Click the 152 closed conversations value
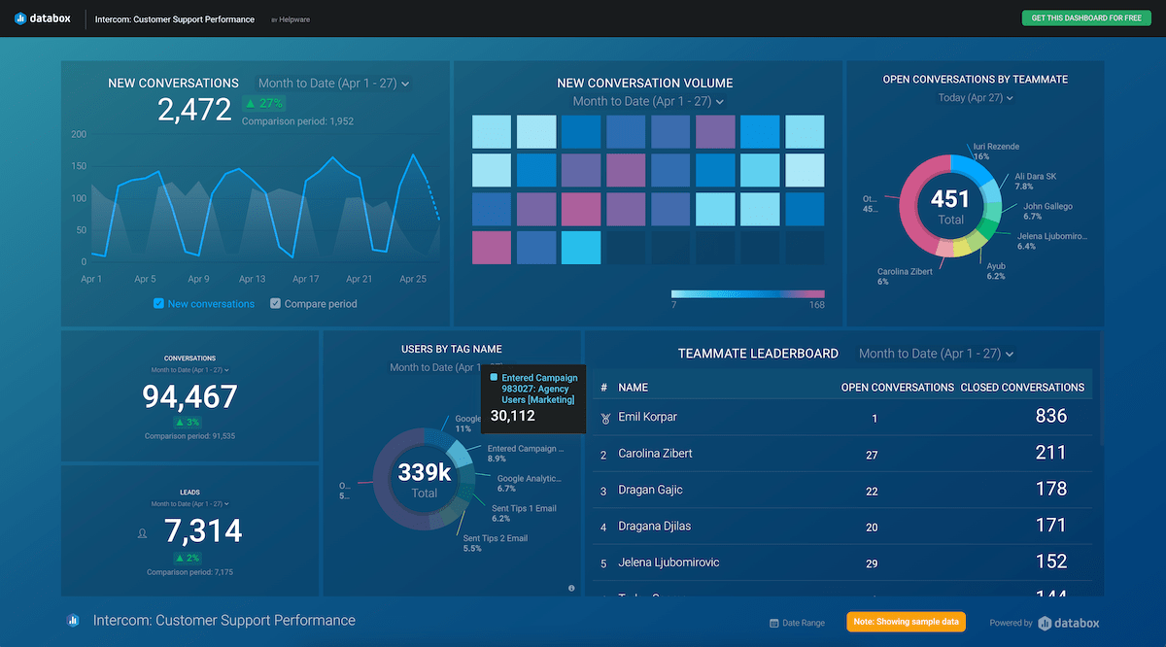Image resolution: width=1166 pixels, height=647 pixels. tap(1051, 562)
